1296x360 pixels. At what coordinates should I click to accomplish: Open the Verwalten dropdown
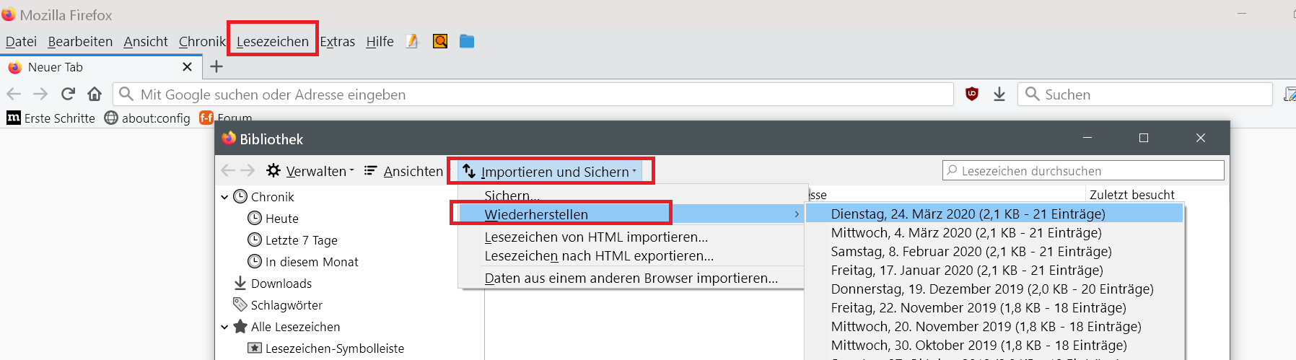click(x=311, y=171)
